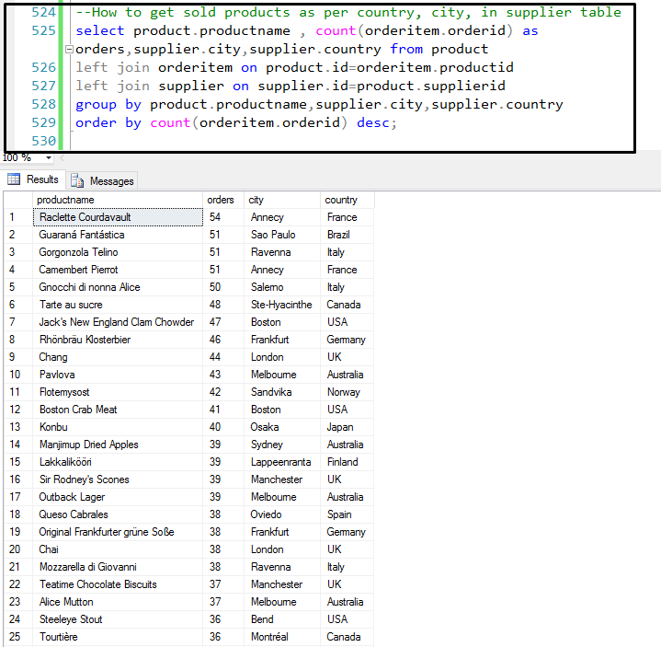Select the Camembert Pierrot cell
Screen dimensions: 661x647
(x=118, y=270)
